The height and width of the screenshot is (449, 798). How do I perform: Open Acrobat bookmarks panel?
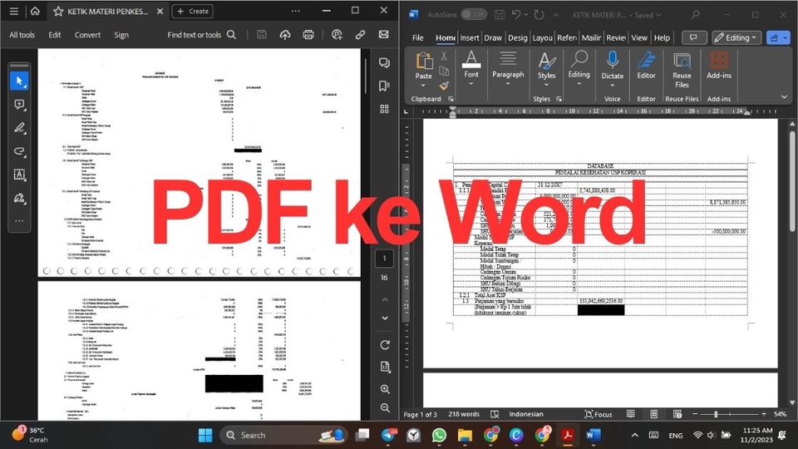click(x=384, y=86)
